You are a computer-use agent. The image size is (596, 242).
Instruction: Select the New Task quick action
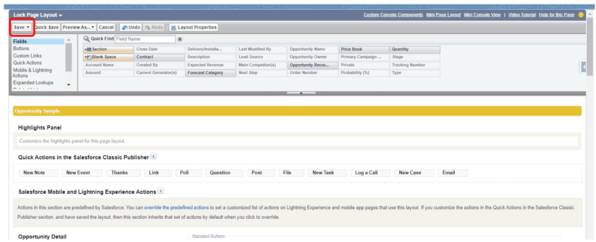(x=327, y=173)
